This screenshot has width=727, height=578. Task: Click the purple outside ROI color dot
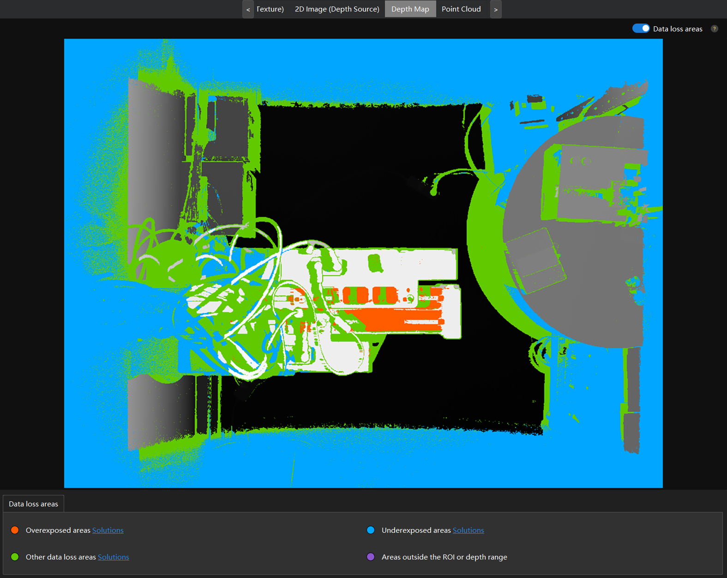point(371,557)
